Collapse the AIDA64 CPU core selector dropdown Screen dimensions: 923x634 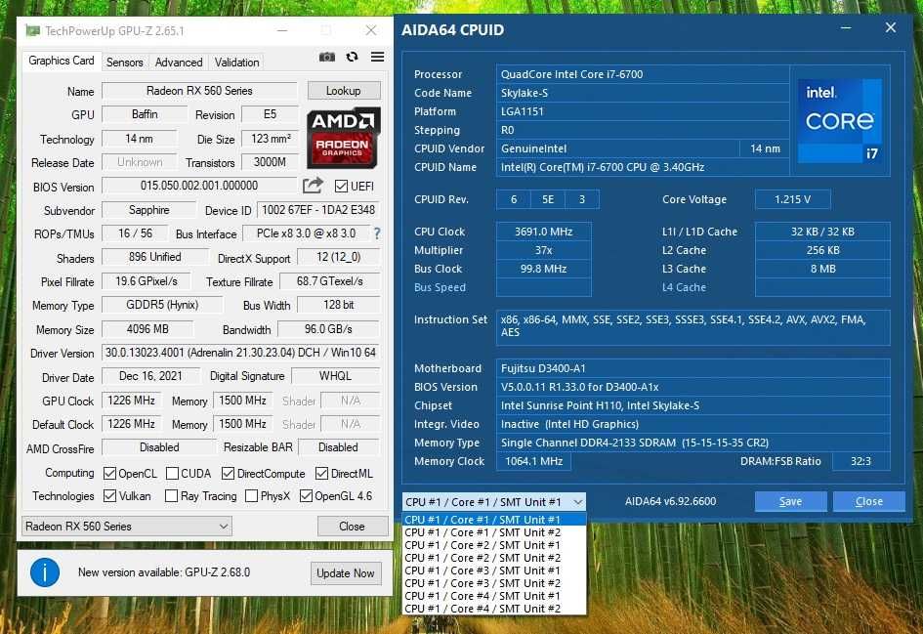tap(494, 502)
